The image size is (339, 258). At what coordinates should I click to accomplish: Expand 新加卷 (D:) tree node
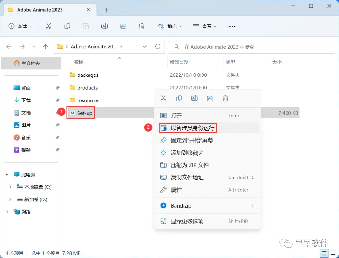[10, 199]
